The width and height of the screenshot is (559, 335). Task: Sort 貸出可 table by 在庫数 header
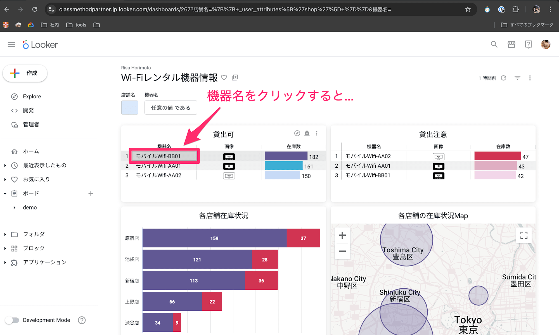(x=293, y=146)
